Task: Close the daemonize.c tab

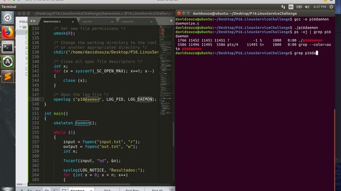Action: coord(72,22)
